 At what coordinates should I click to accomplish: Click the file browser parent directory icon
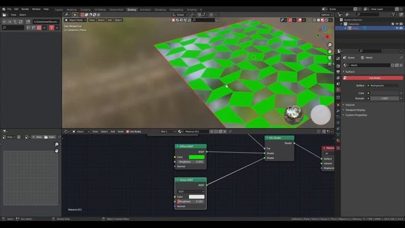point(15,22)
